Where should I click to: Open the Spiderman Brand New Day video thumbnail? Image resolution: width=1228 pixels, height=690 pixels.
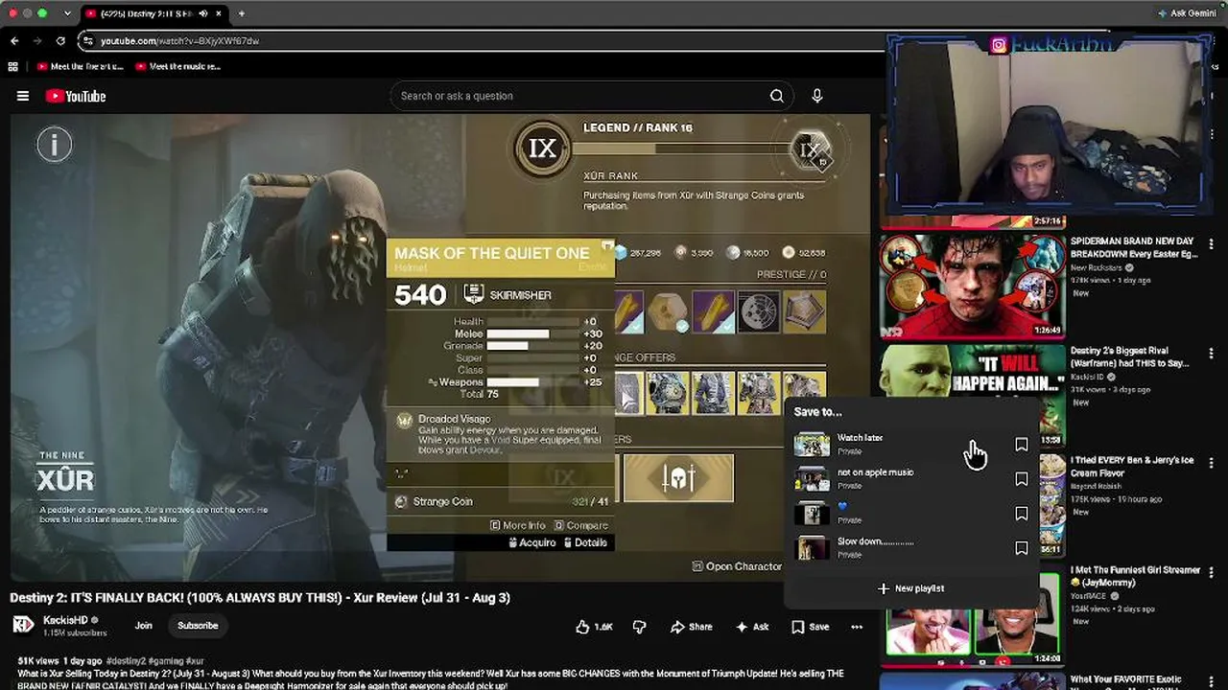point(973,286)
